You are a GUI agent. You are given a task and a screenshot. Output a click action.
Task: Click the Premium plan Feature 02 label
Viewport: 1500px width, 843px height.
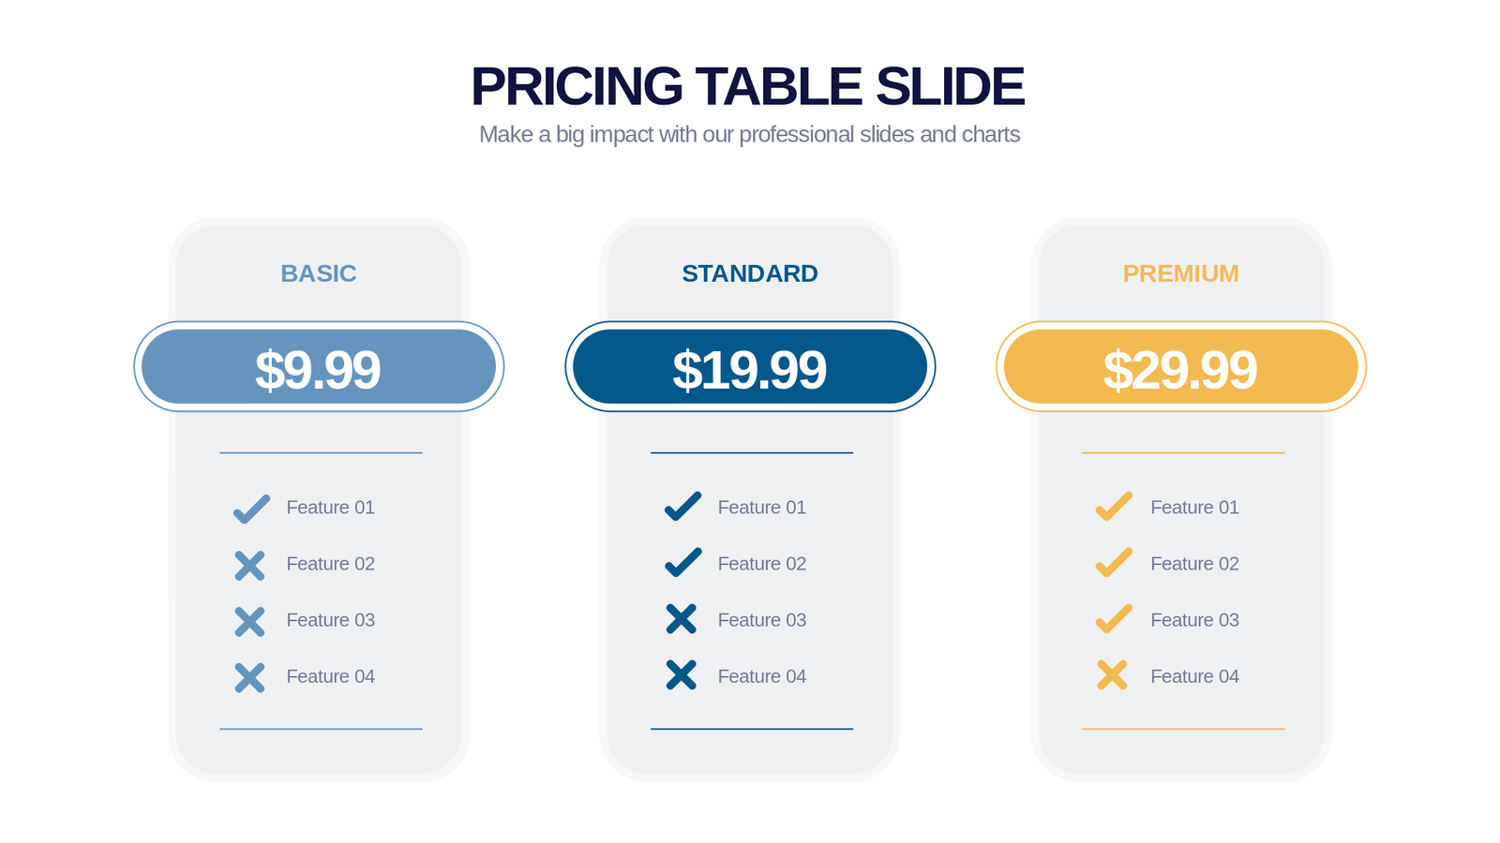click(x=1194, y=564)
